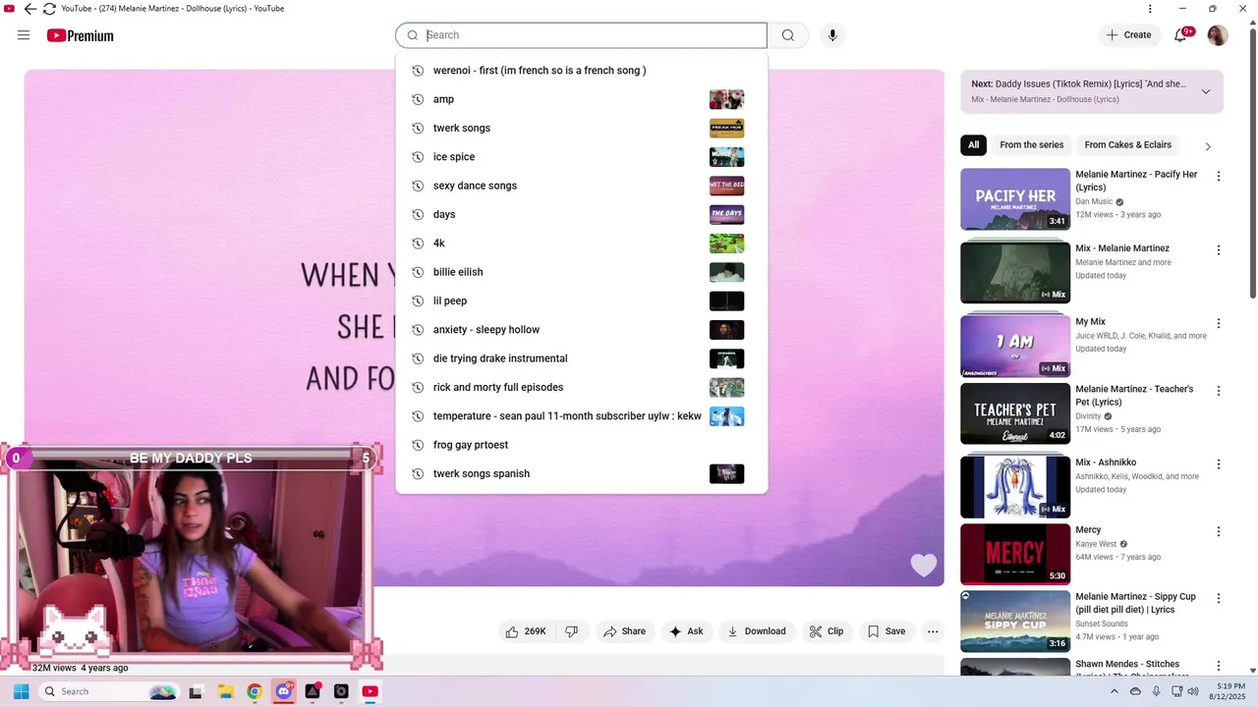Click the taskbar volume speaker icon
Screen dimensions: 1258x707
1193,691
